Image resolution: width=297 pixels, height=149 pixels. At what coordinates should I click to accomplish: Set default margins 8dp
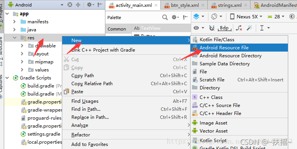(x=224, y=28)
